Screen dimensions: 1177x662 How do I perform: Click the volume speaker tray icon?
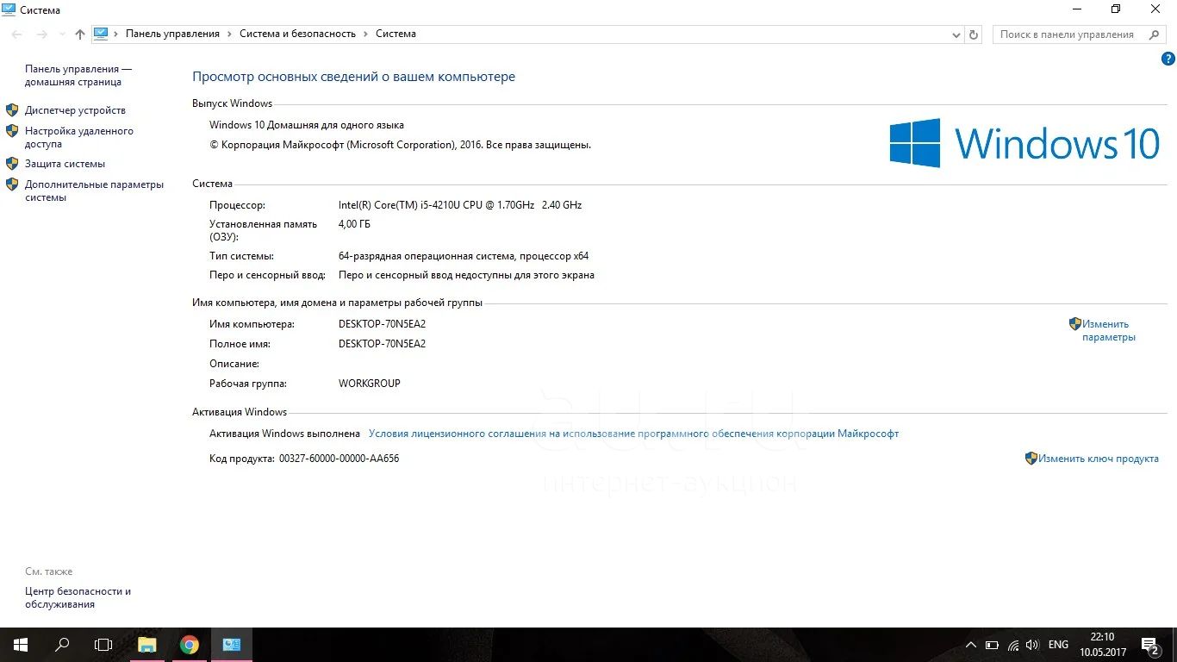[1032, 645]
